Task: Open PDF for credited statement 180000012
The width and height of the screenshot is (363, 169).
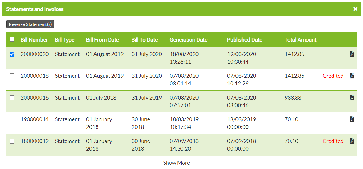Action: (352, 141)
